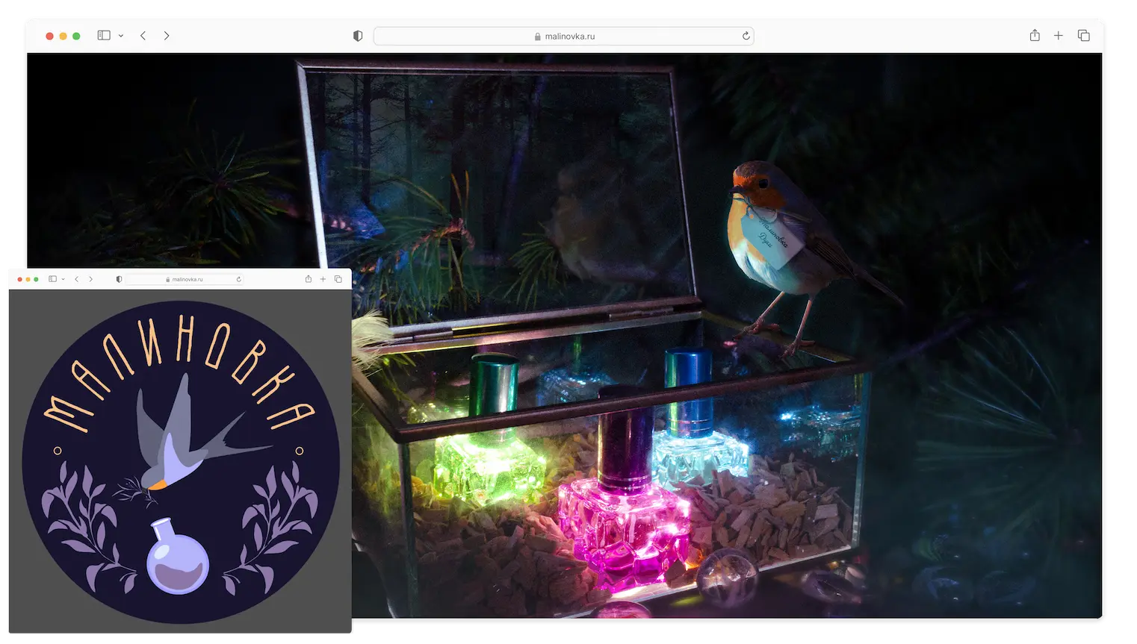Open new tab in small Safari window
This screenshot has width=1137, height=644.
(323, 279)
